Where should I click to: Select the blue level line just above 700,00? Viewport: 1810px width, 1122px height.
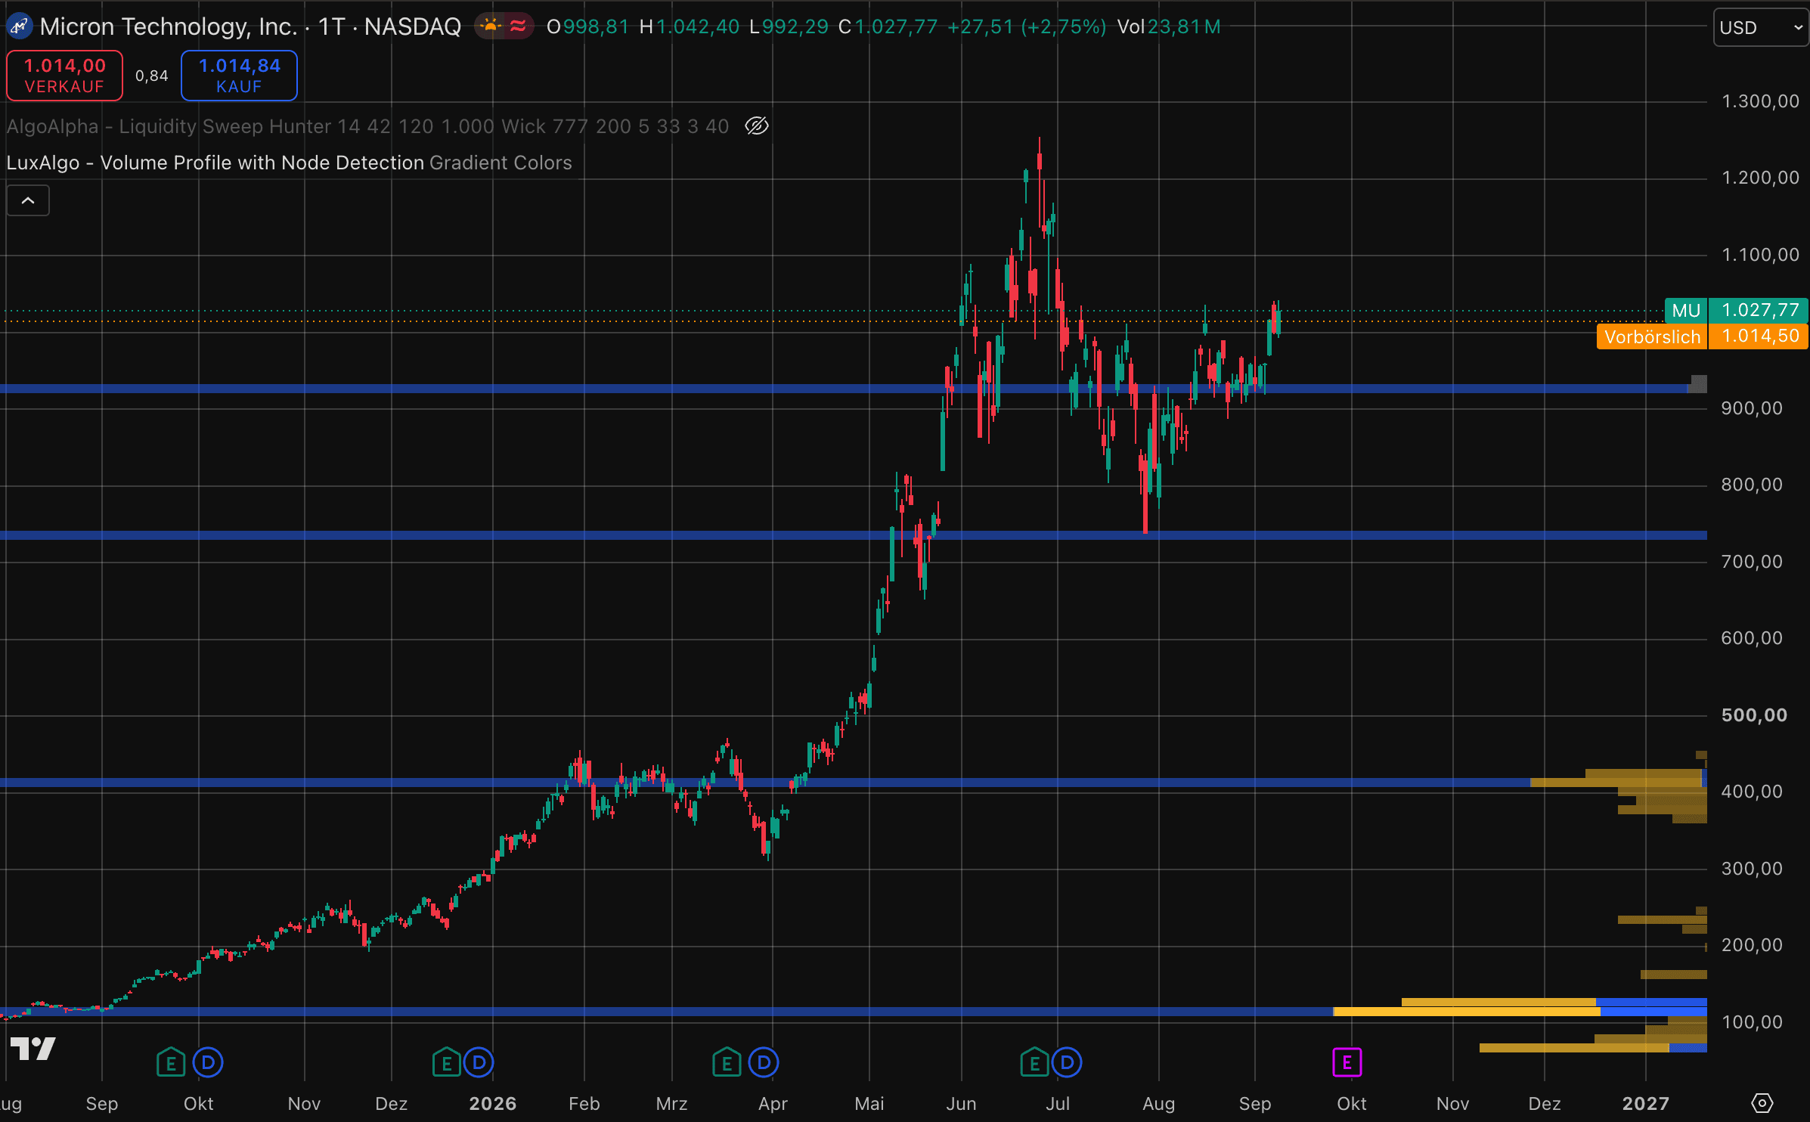click(853, 535)
